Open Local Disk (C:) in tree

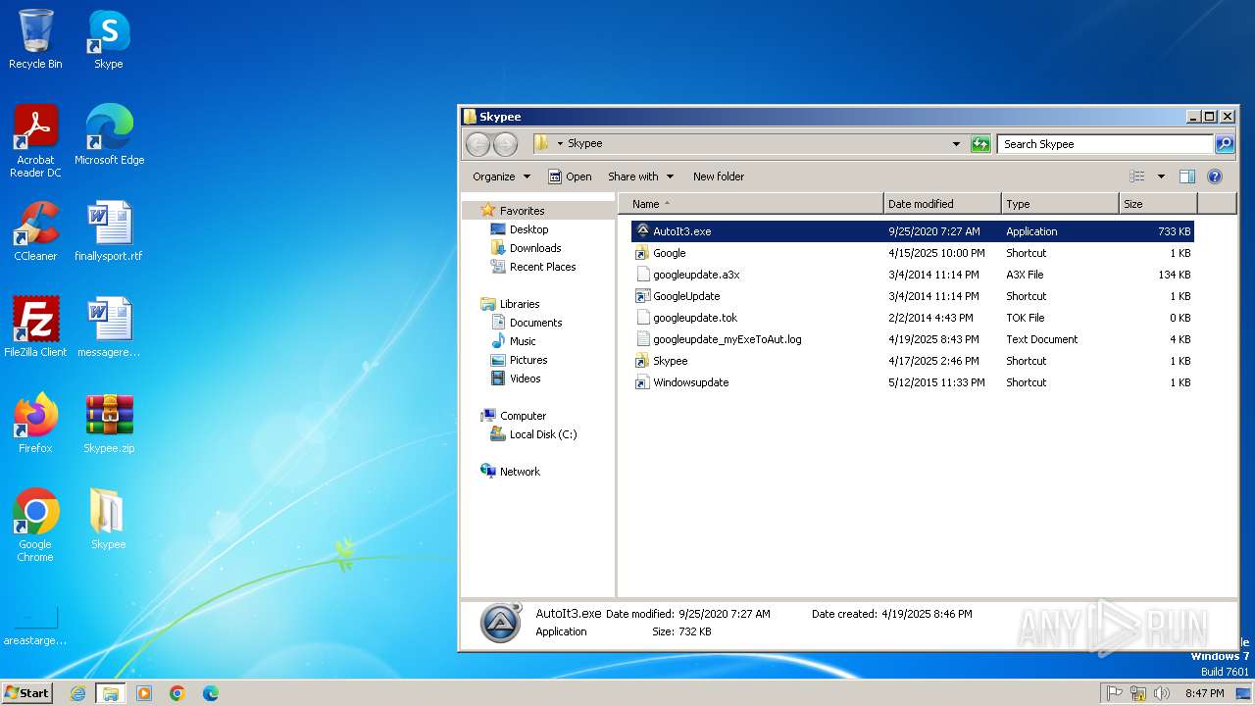click(543, 434)
